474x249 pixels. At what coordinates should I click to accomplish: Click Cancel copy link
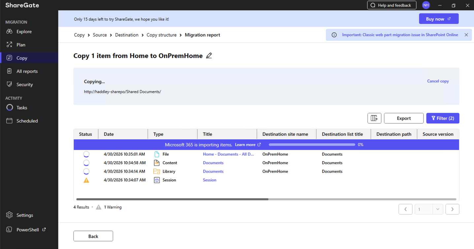438,81
